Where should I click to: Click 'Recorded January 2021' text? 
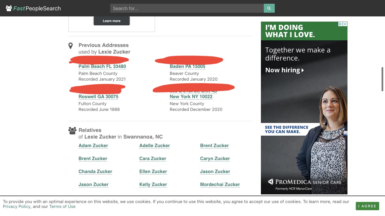[x=102, y=79]
